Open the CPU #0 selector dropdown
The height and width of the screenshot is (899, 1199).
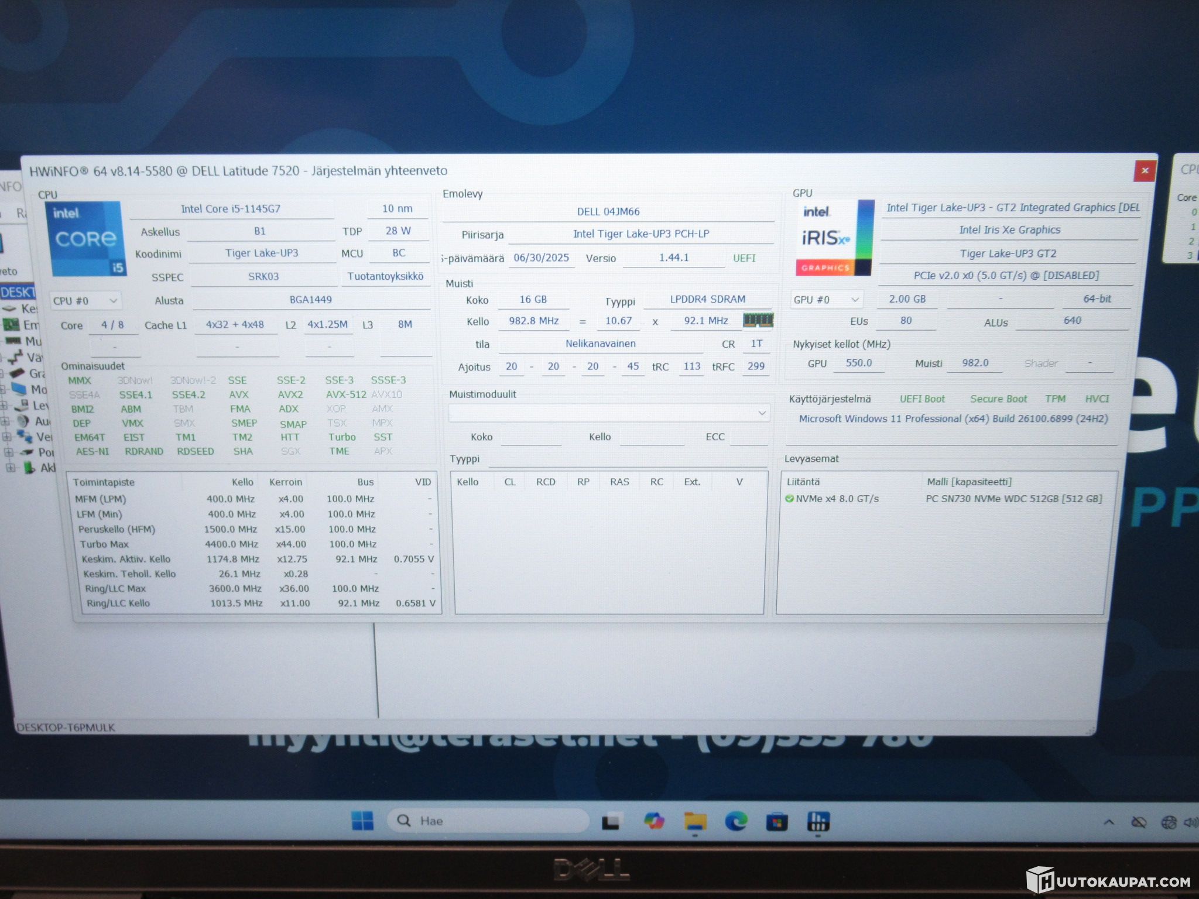click(x=85, y=301)
